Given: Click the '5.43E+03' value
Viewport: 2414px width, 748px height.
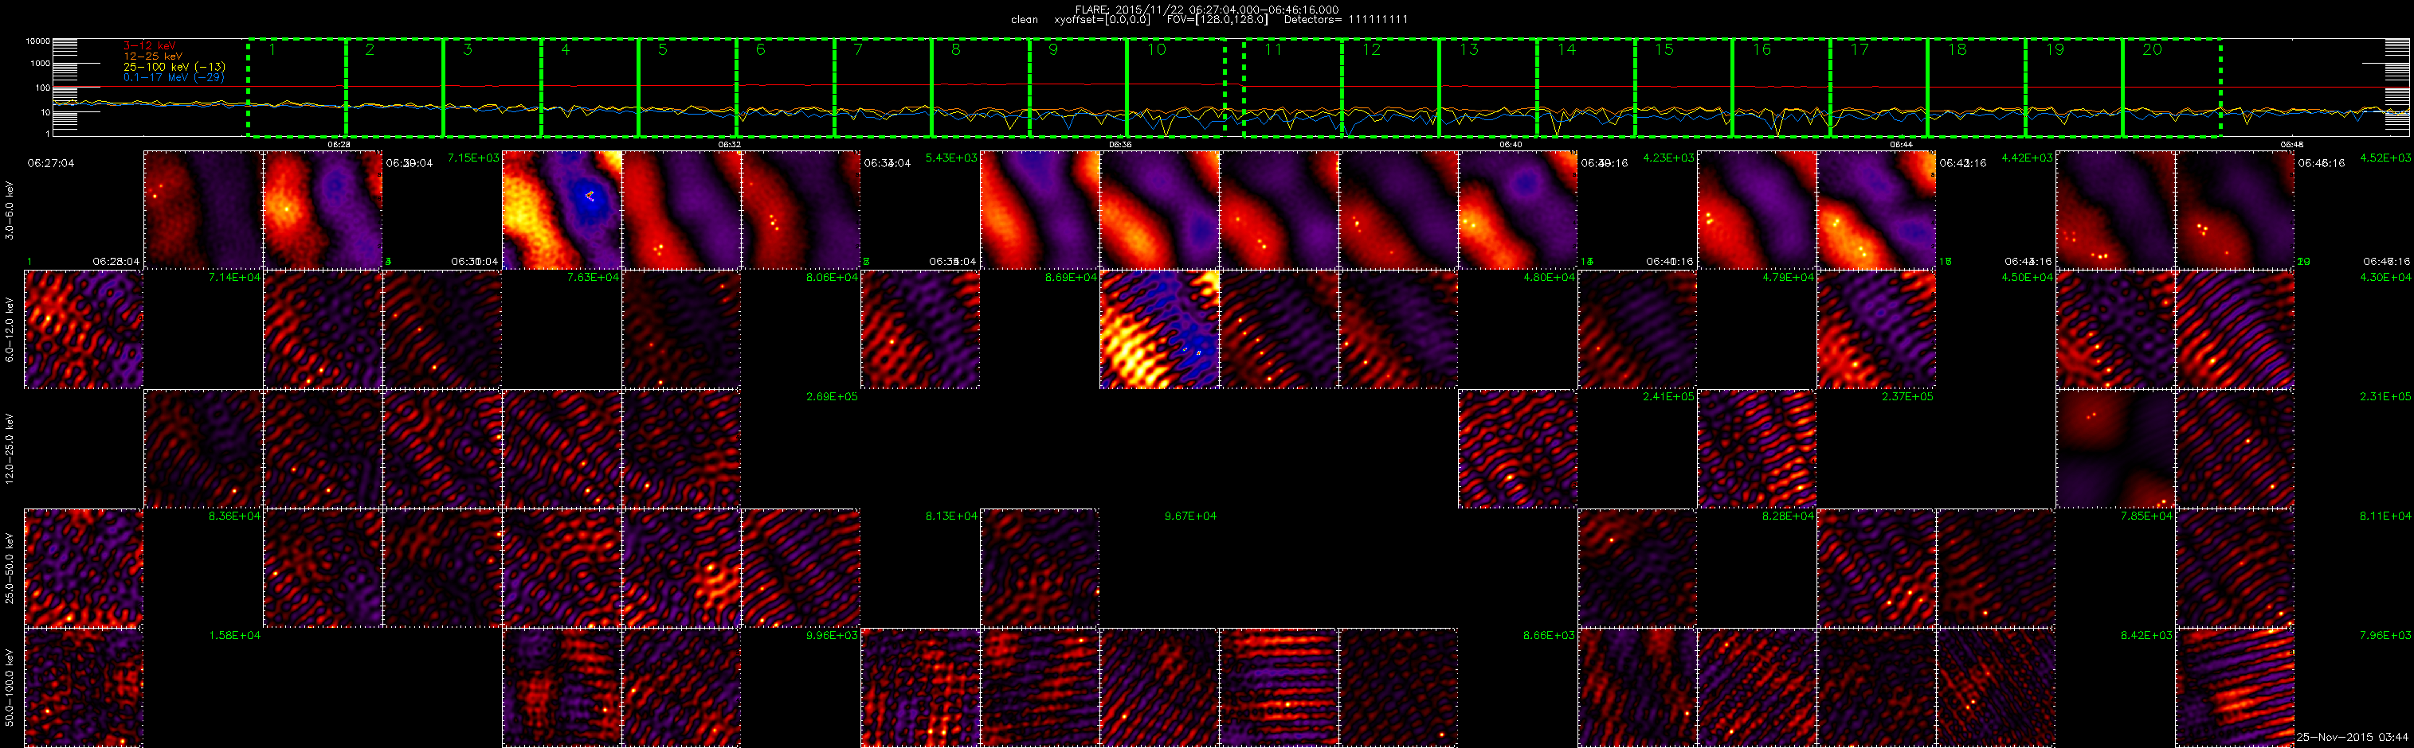Looking at the screenshot, I should (x=951, y=158).
